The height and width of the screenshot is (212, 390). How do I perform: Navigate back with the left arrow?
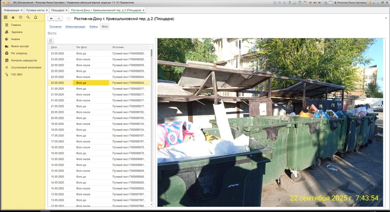(x=51, y=19)
